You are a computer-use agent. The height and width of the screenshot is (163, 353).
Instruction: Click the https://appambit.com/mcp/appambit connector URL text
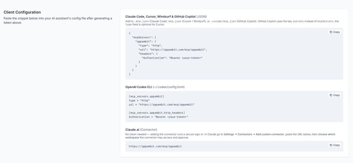(155, 146)
